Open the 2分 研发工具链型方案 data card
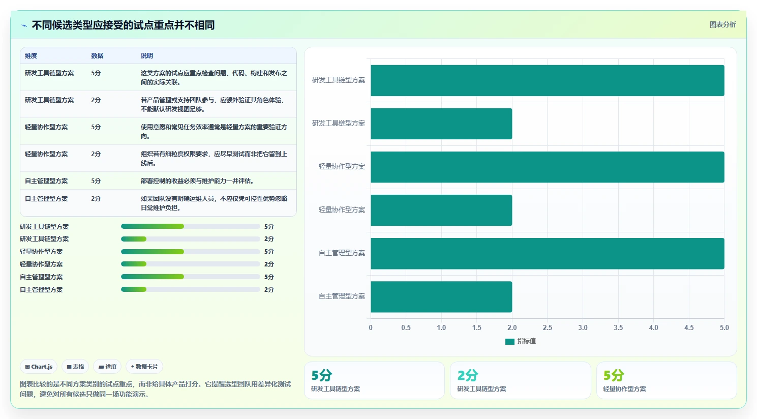 point(521,380)
